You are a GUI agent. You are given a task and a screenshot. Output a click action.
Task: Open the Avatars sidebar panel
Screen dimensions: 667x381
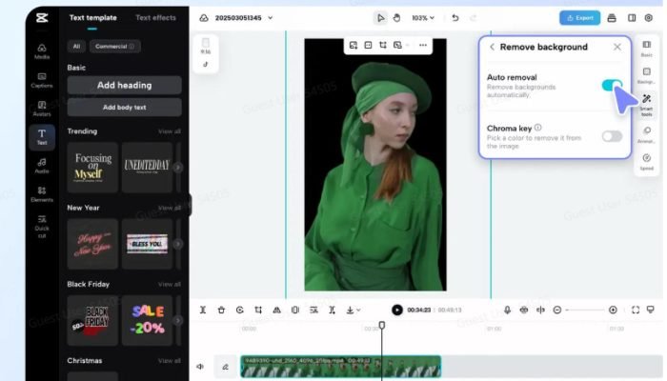[x=42, y=109]
